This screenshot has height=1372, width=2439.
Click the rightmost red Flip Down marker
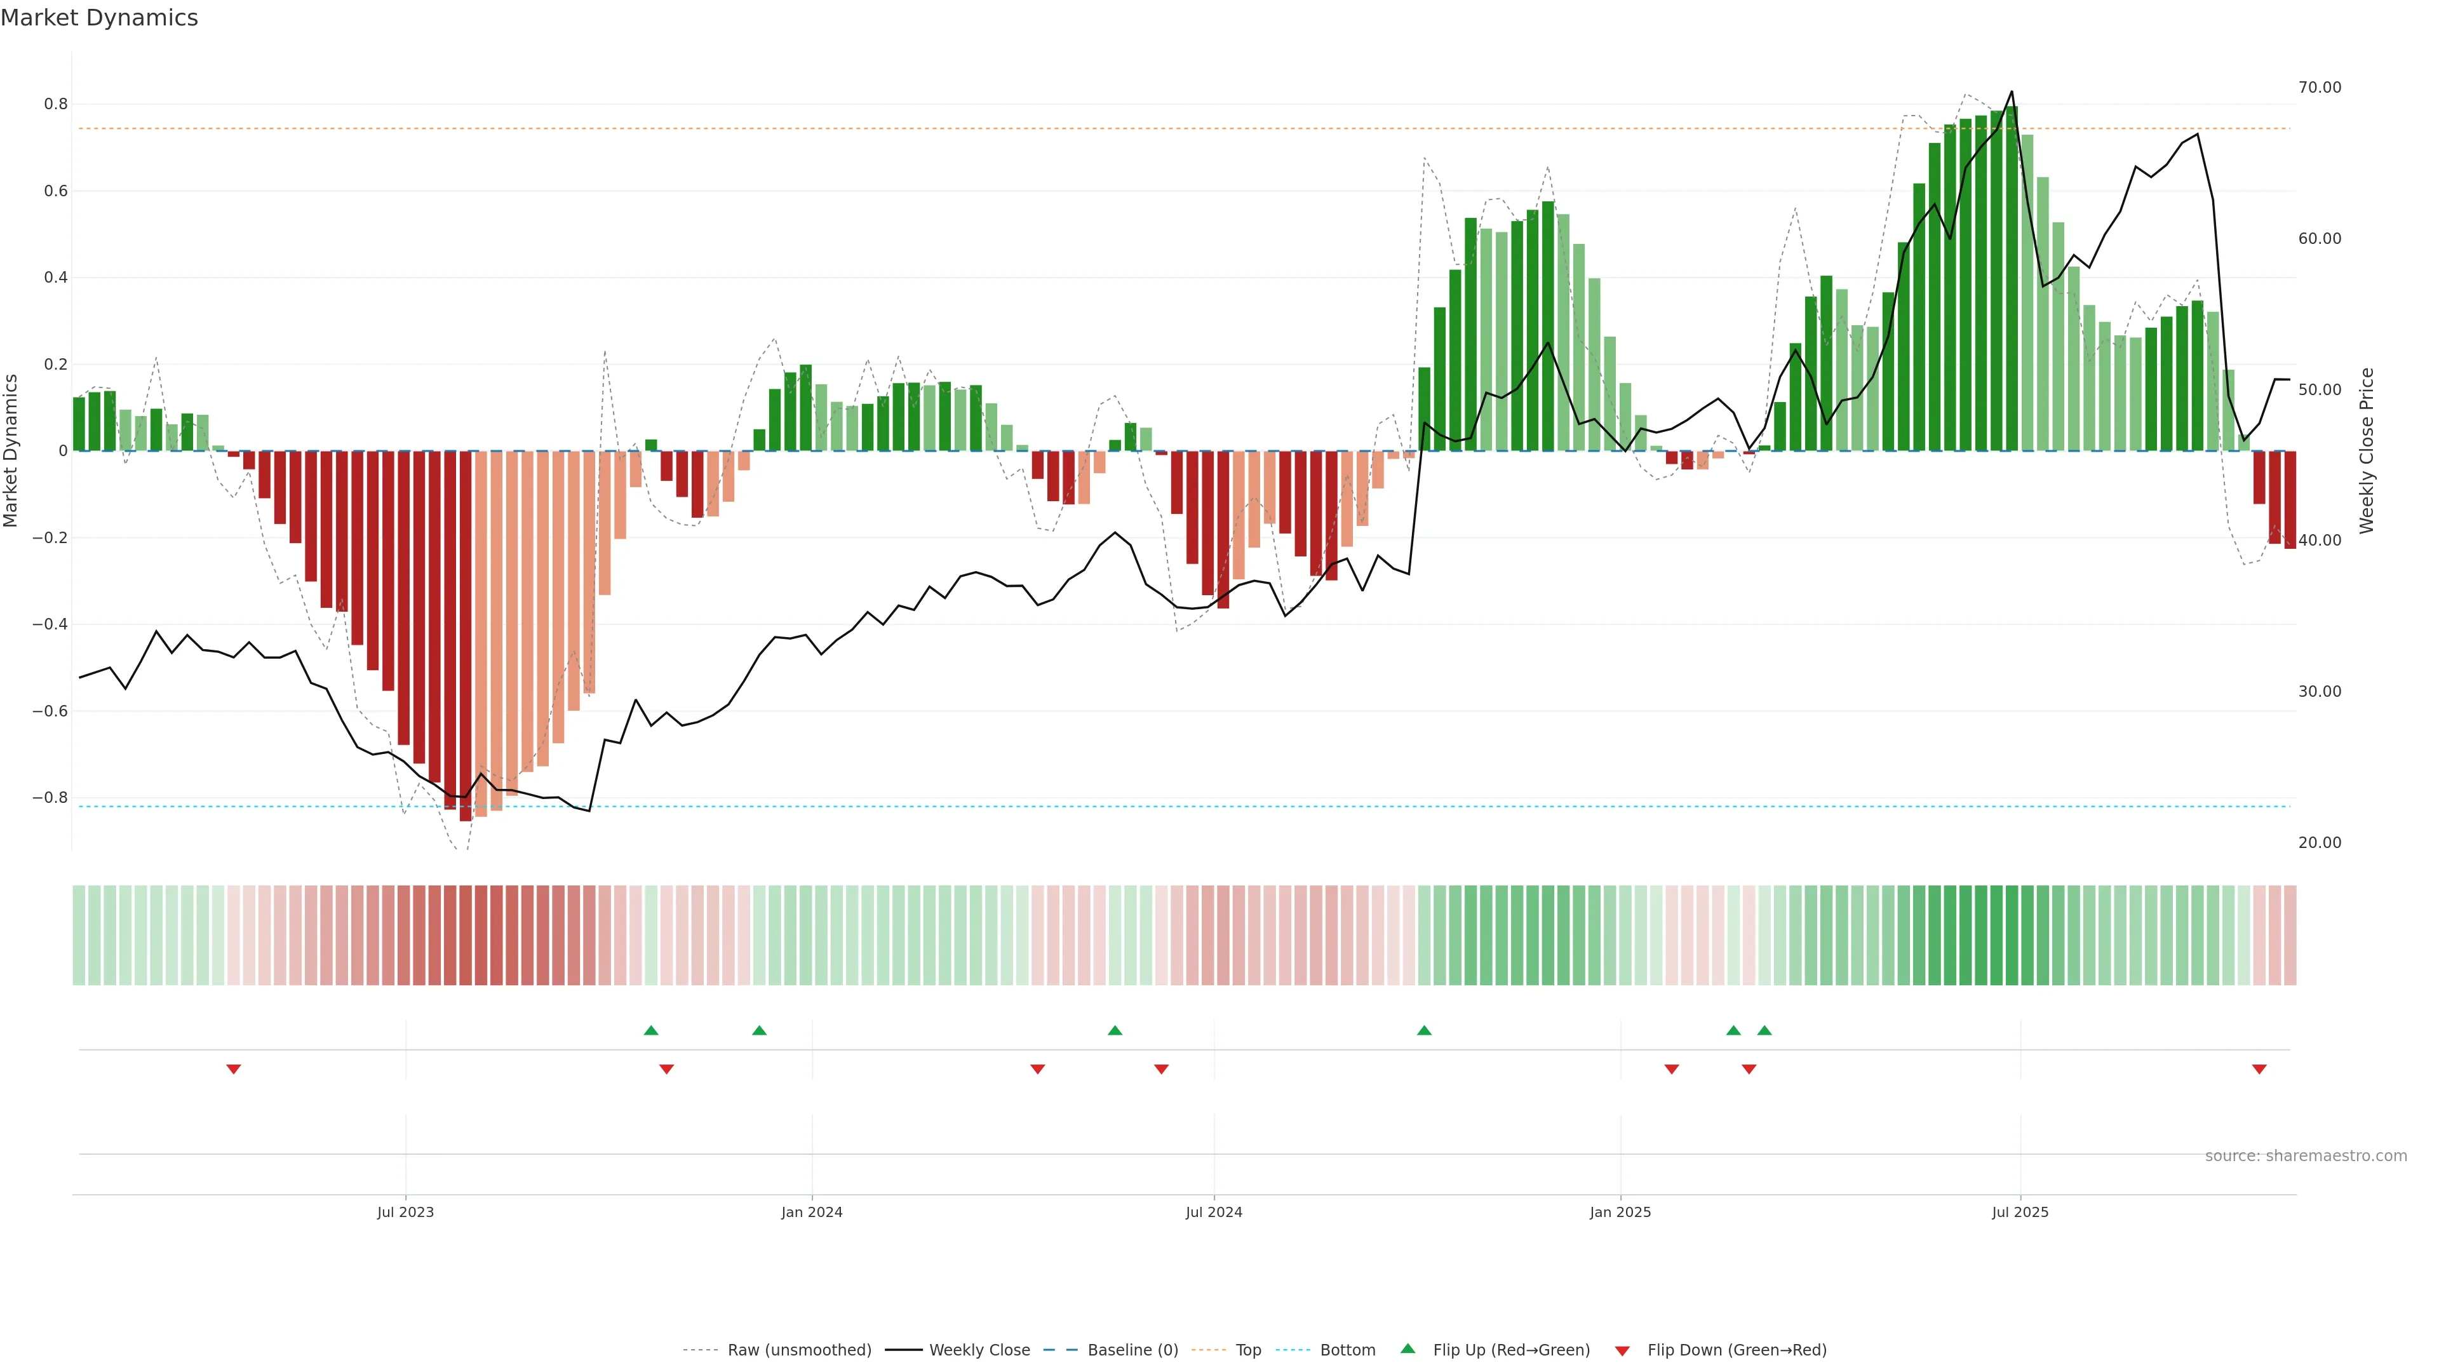click(x=2259, y=1069)
